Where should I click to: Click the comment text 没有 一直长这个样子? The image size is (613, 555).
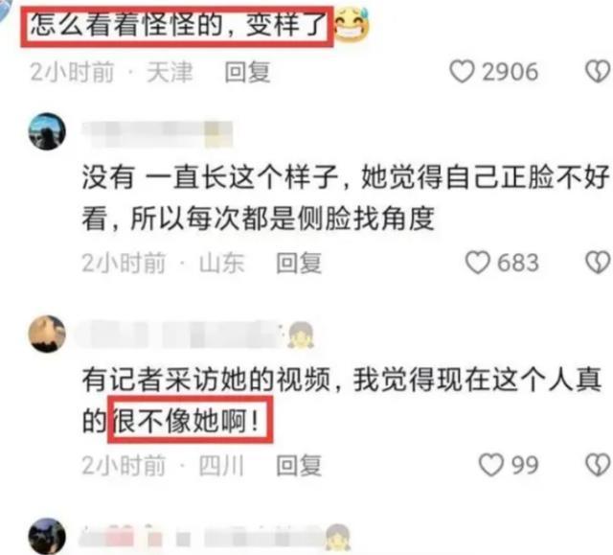point(210,177)
